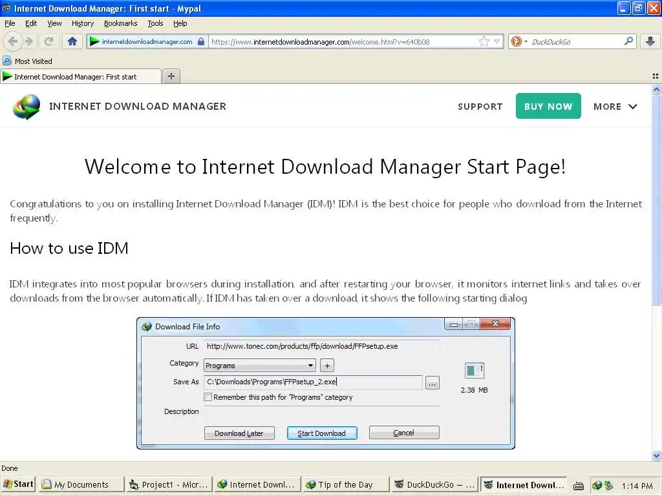The height and width of the screenshot is (496, 662).
Task: Click the internetdownloadmanager.com site identity label
Action: (x=147, y=42)
